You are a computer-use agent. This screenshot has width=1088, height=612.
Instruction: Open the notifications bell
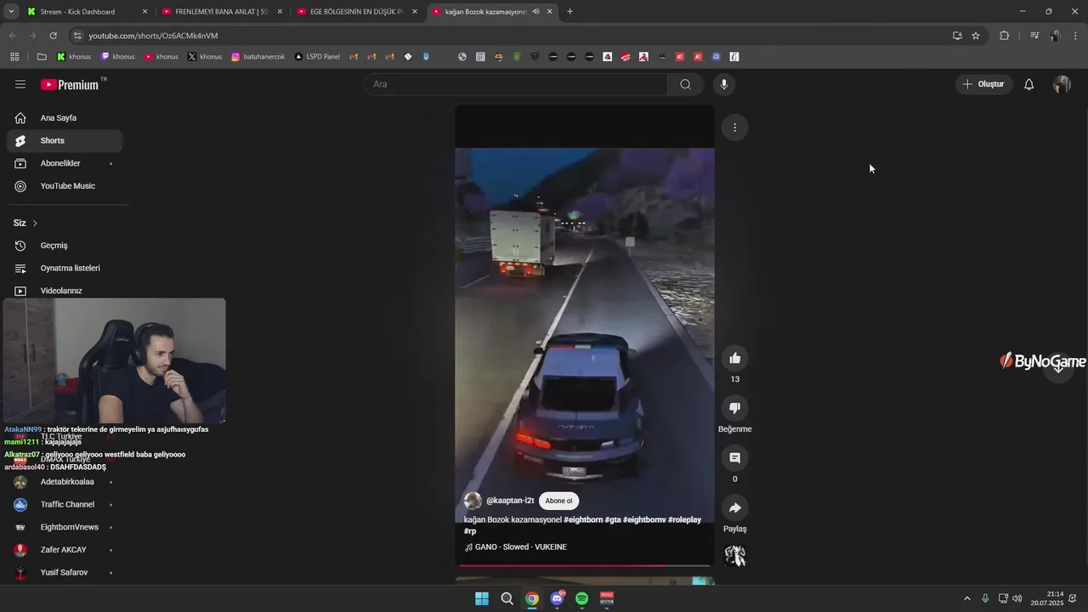tap(1028, 84)
